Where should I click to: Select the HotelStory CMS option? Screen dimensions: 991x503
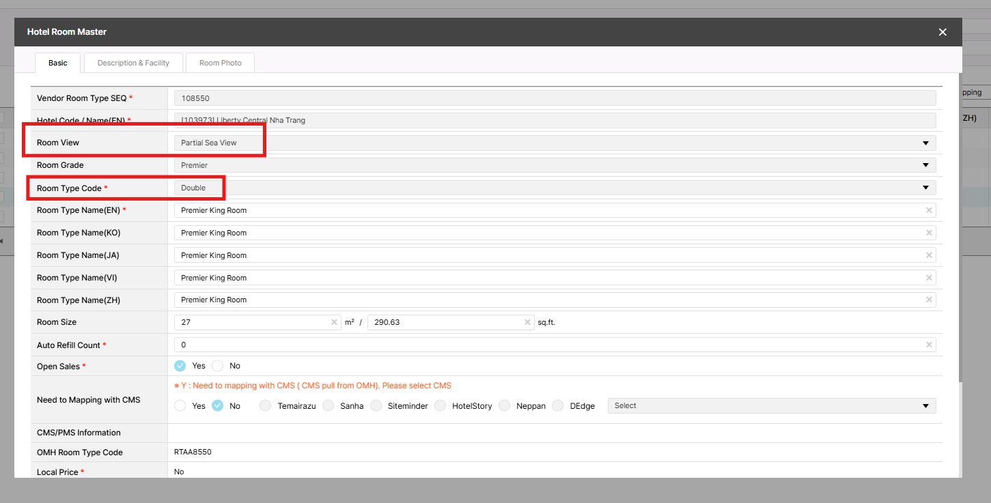(x=441, y=405)
